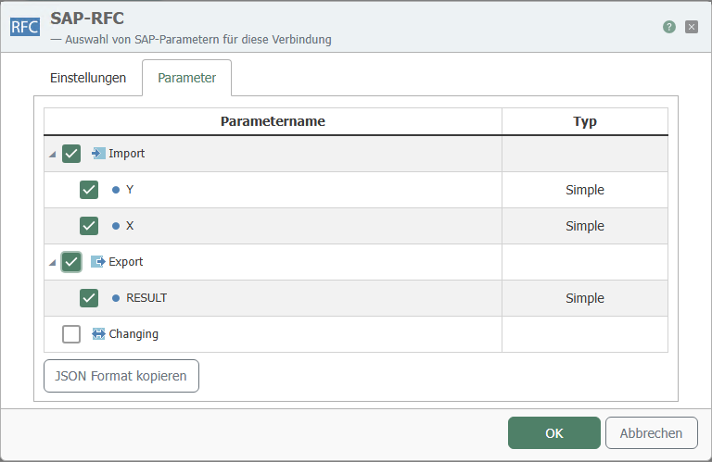
Task: Click the Export arrow icon
Action: [98, 262]
